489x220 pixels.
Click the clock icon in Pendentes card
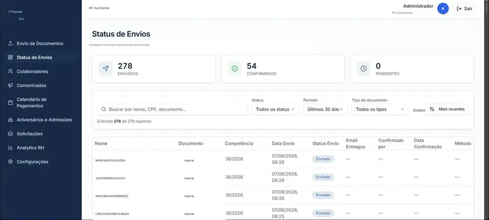coord(363,68)
